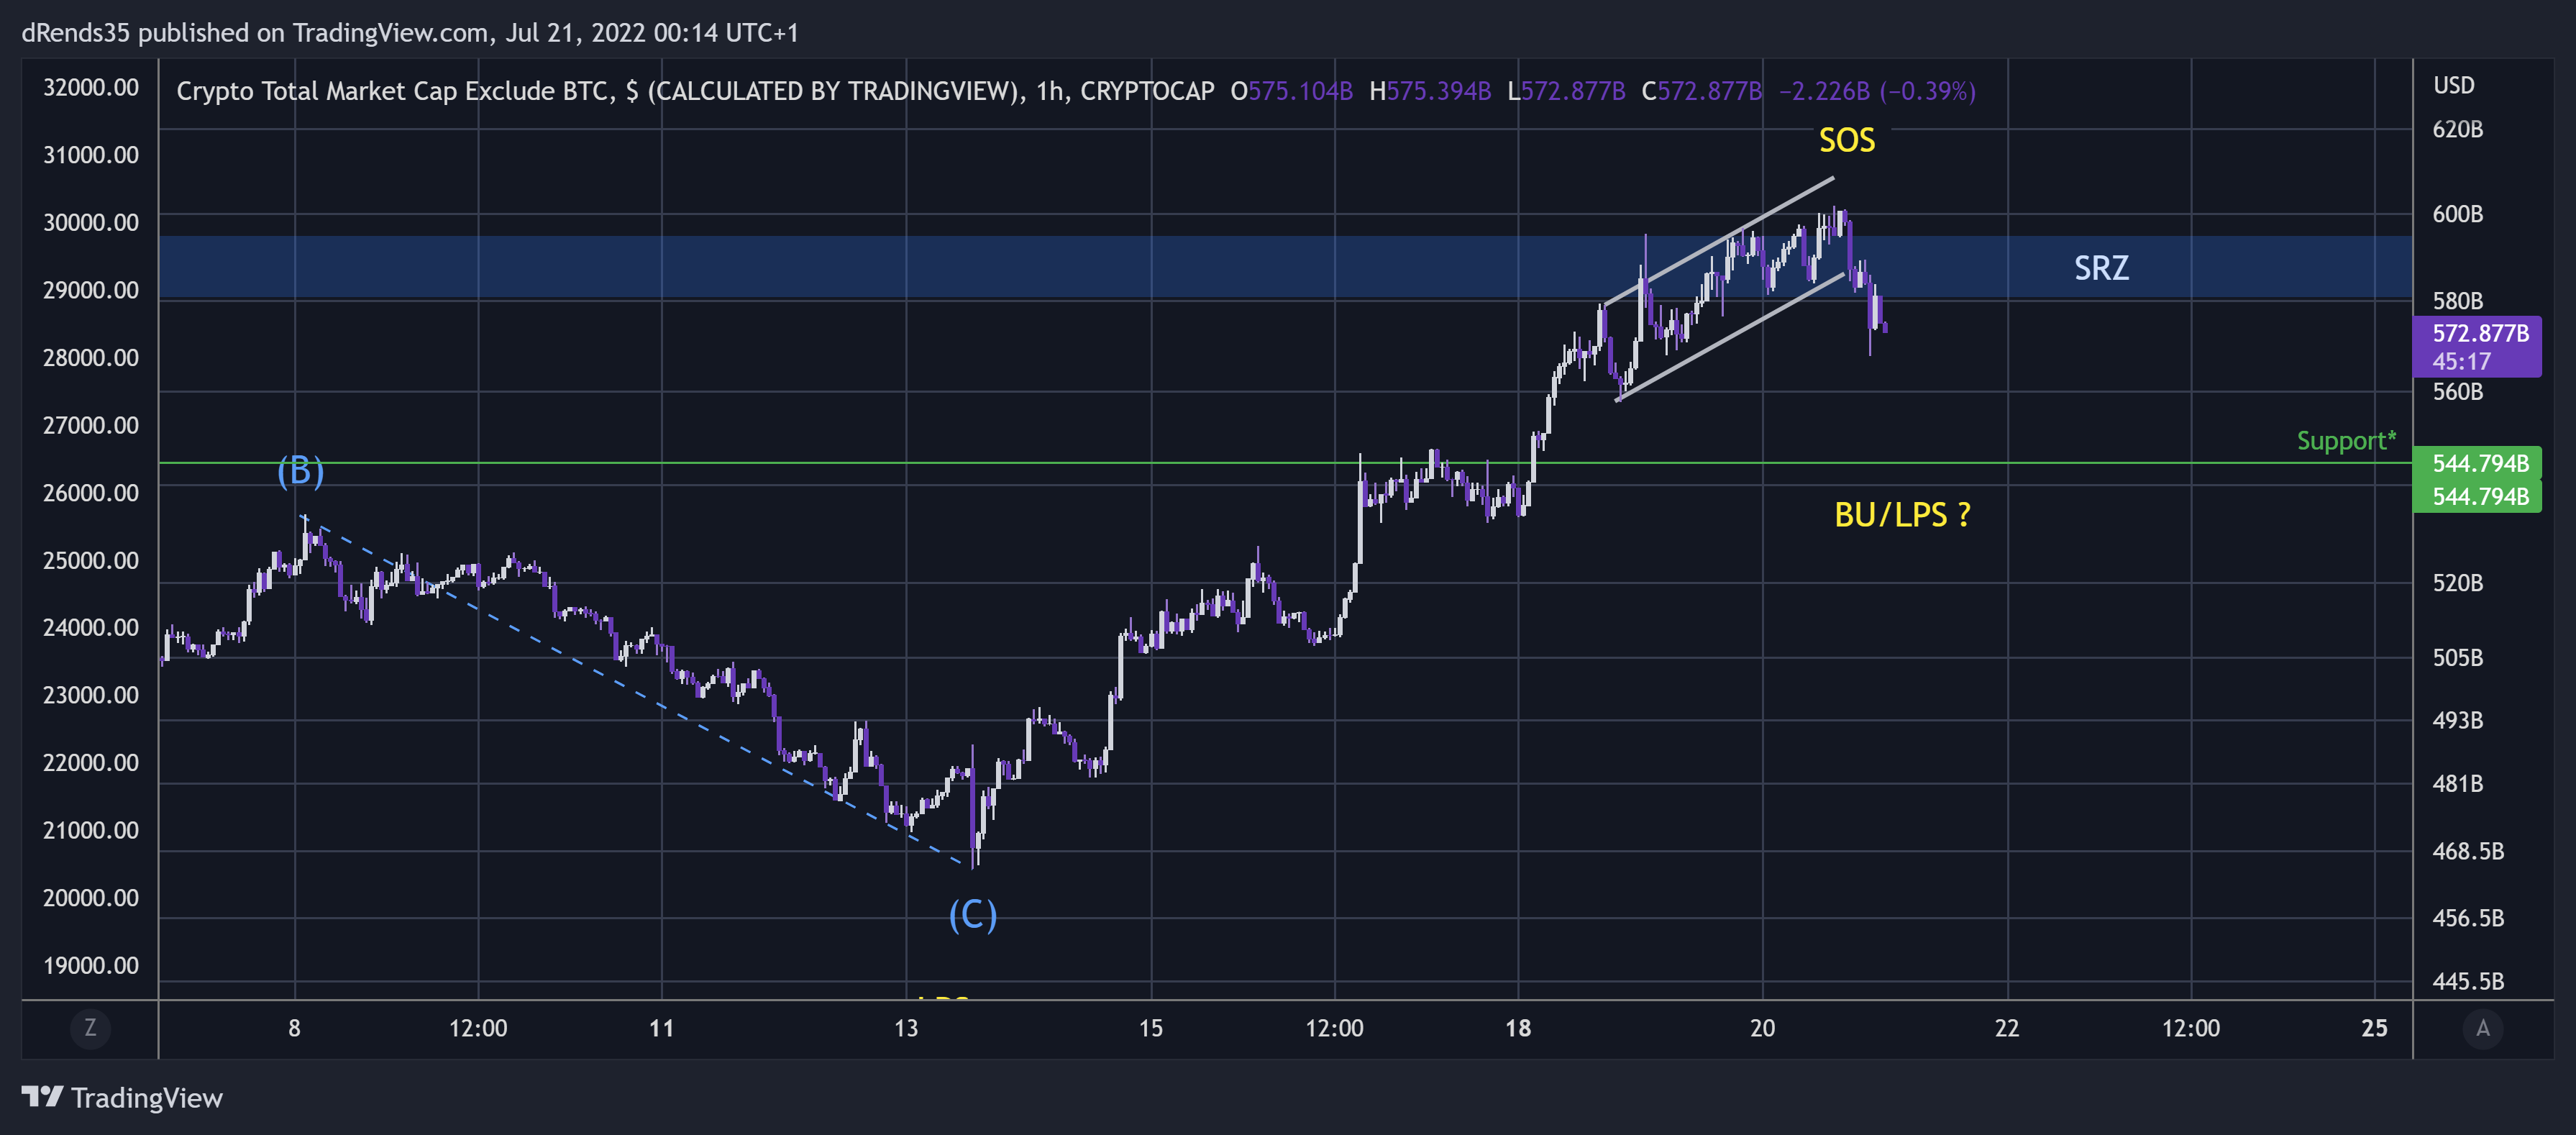Viewport: 2576px width, 1135px height.
Task: Click the (B) wave label
Action: click(x=301, y=470)
